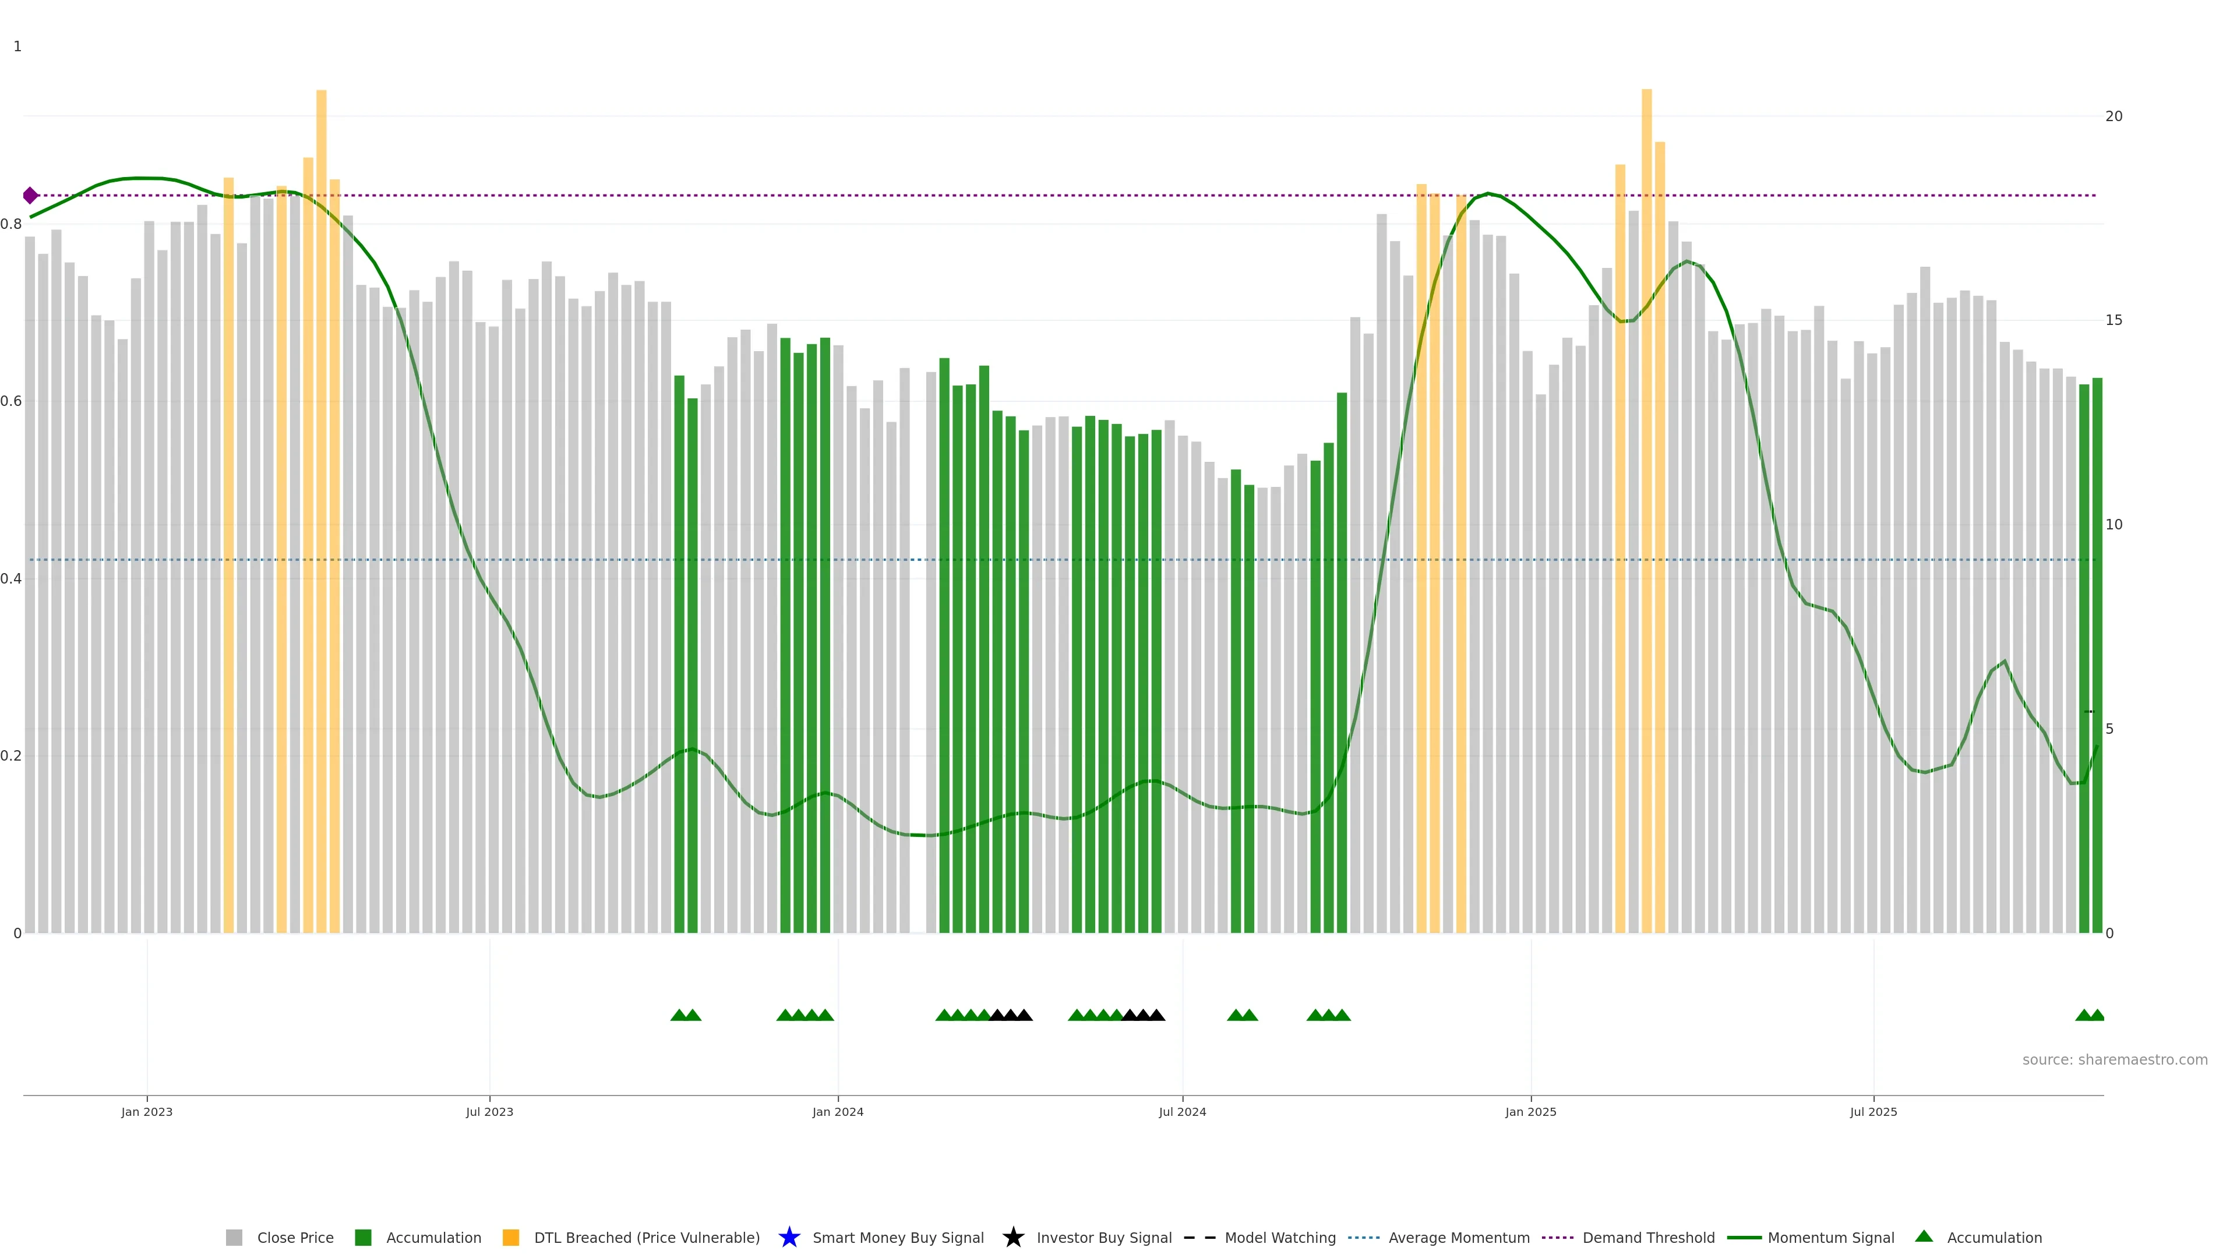Click the gray Close Price legend swatch

point(234,1237)
